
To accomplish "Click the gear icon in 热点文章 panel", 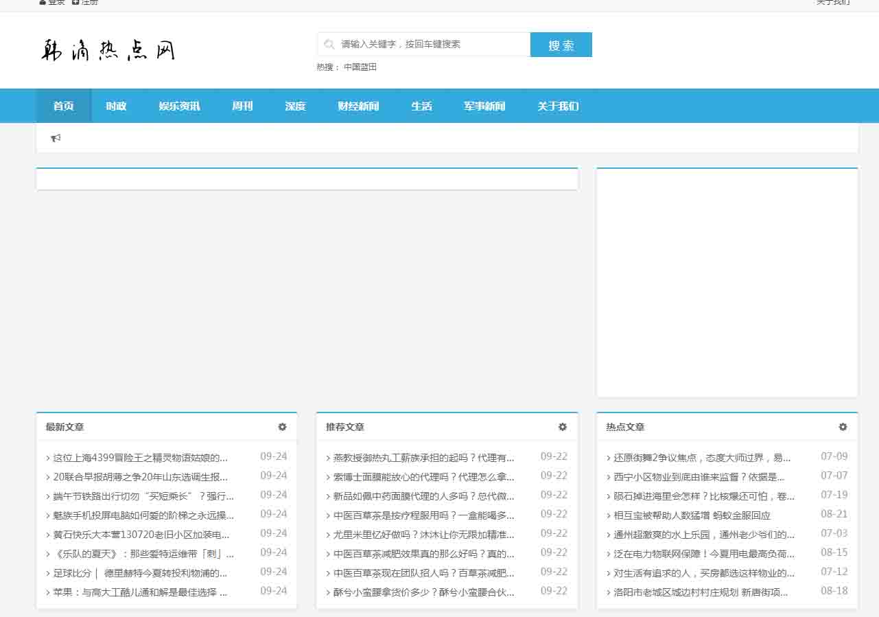I will click(x=843, y=427).
